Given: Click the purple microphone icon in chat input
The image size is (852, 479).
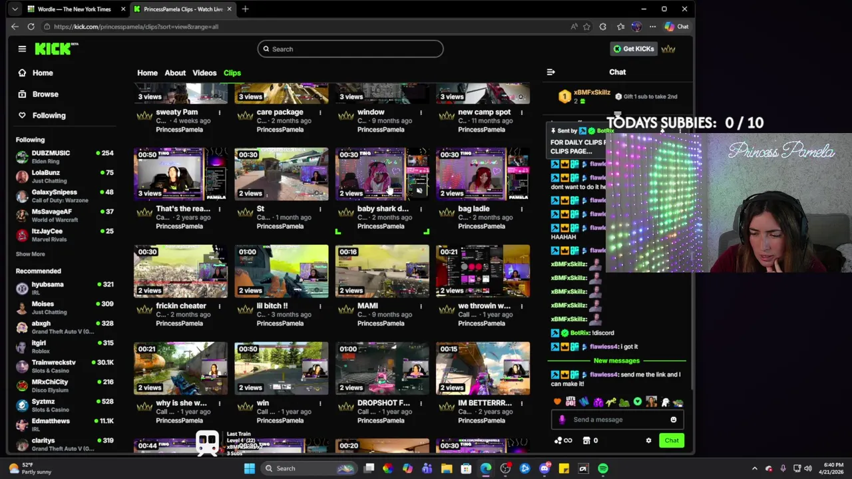Looking at the screenshot, I should coord(562,420).
